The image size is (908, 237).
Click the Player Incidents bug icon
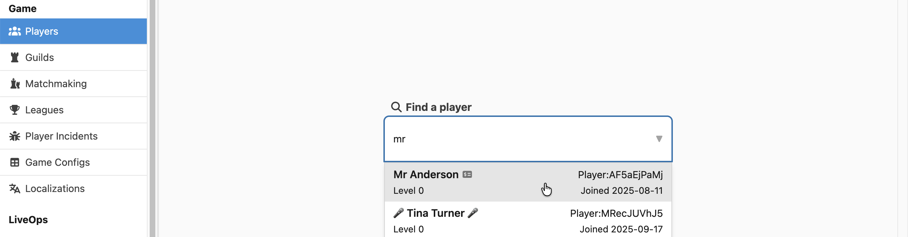(15, 136)
